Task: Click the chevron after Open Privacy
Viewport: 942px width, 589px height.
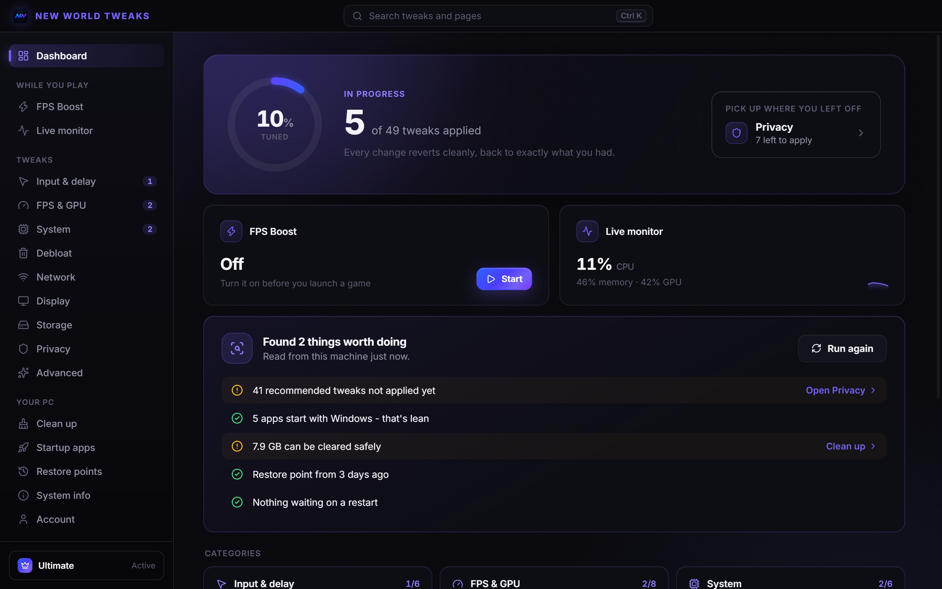Action: point(873,390)
